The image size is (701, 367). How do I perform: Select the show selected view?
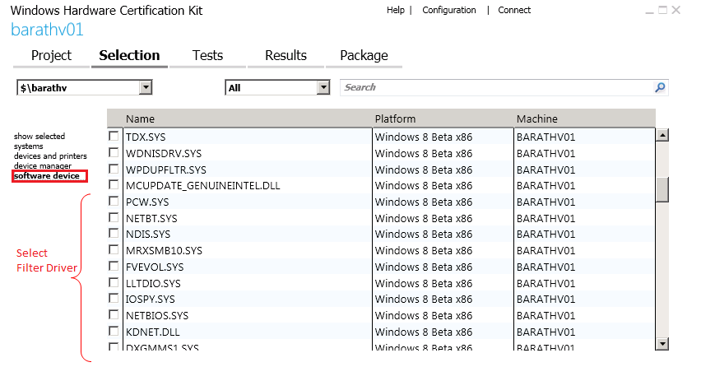click(39, 137)
